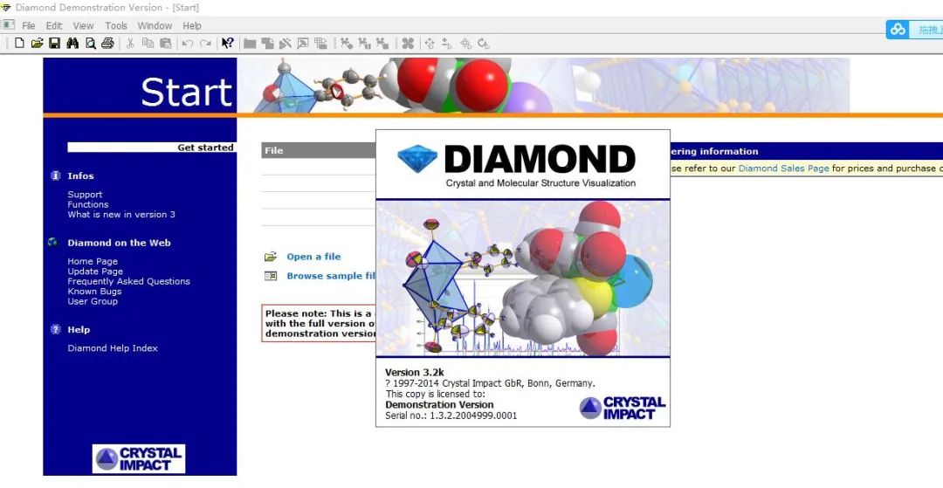Screen dimensions: 943x488
Task: Click the blue Infos 'i' icon
Action: (56, 175)
